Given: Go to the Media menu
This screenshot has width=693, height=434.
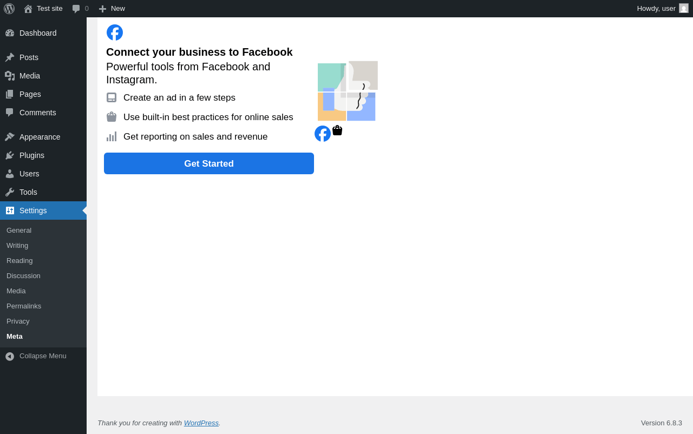Looking at the screenshot, I should (x=43, y=76).
